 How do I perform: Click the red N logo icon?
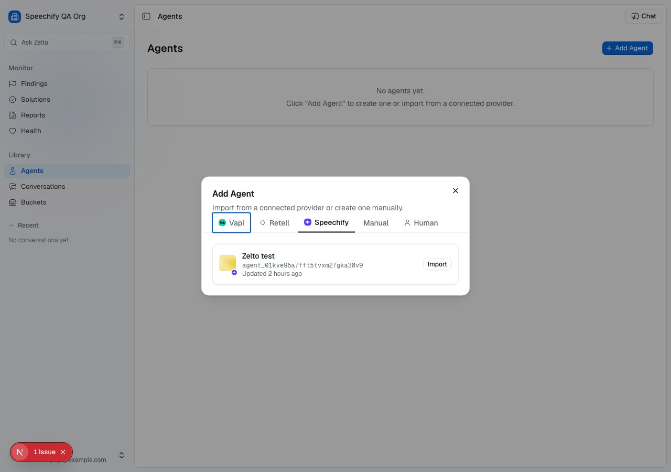click(x=20, y=452)
